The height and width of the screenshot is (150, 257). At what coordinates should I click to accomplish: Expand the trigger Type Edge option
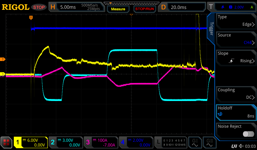pos(236,21)
